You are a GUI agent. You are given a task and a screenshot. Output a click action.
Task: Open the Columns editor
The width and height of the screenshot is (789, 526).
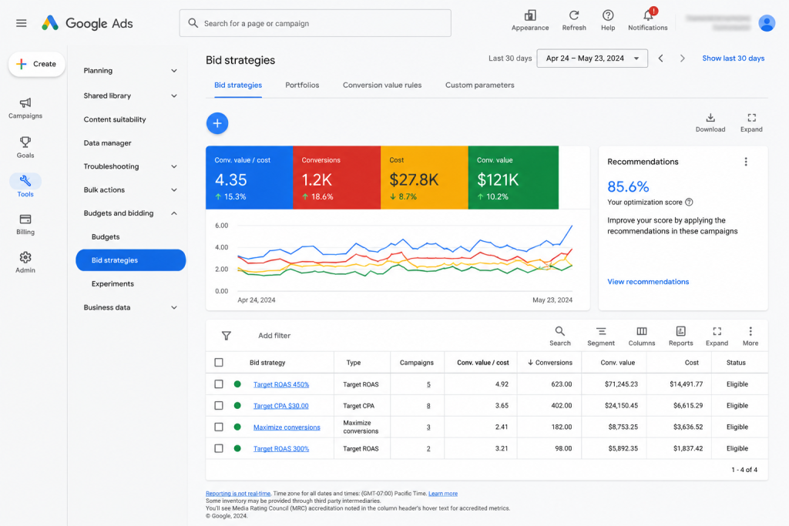click(x=642, y=336)
